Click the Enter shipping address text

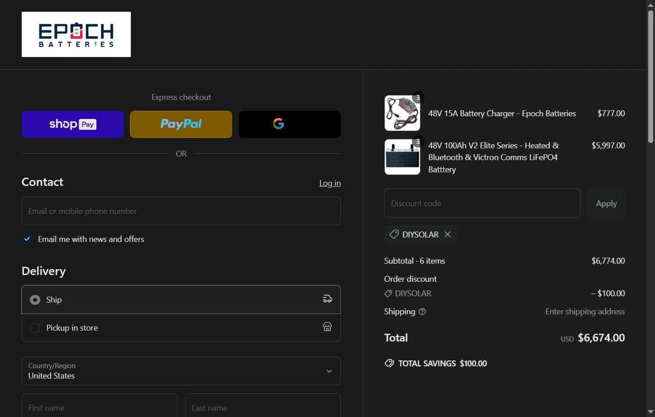coord(585,312)
